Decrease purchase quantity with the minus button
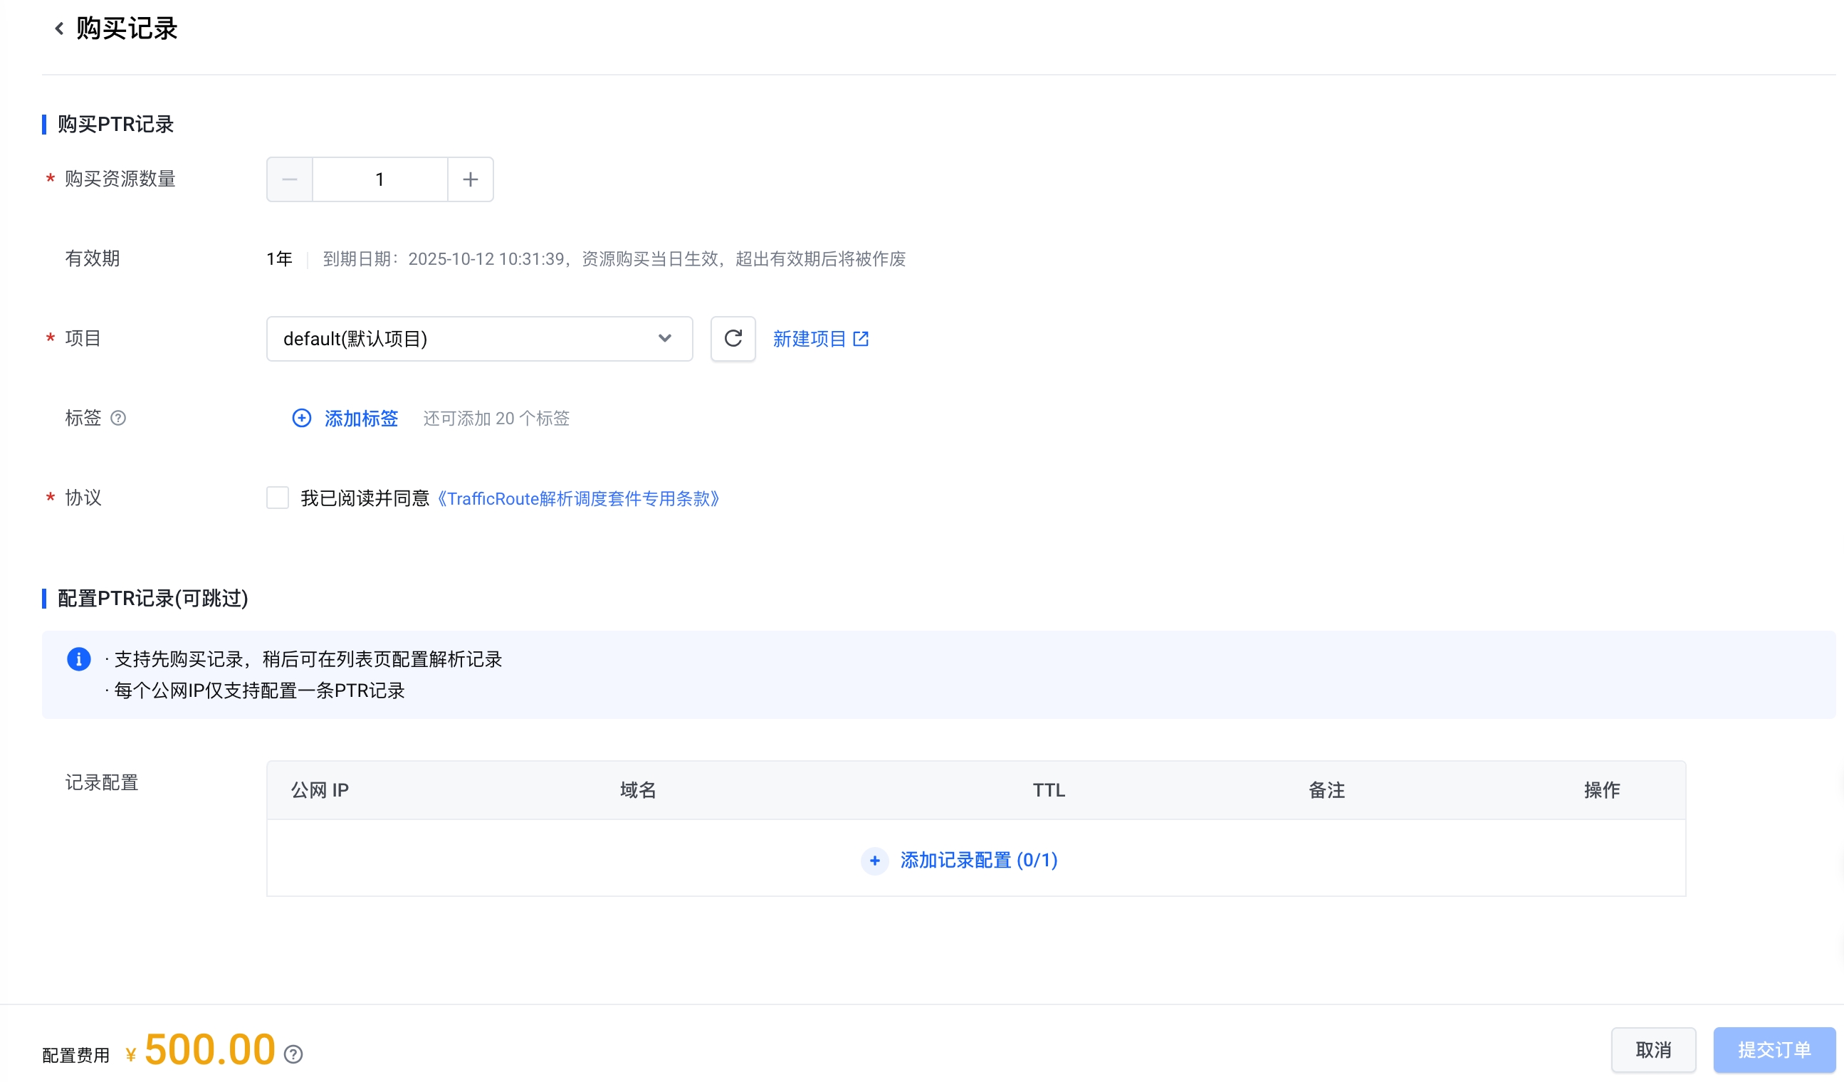Viewport: 1844px width, 1082px height. (x=290, y=179)
